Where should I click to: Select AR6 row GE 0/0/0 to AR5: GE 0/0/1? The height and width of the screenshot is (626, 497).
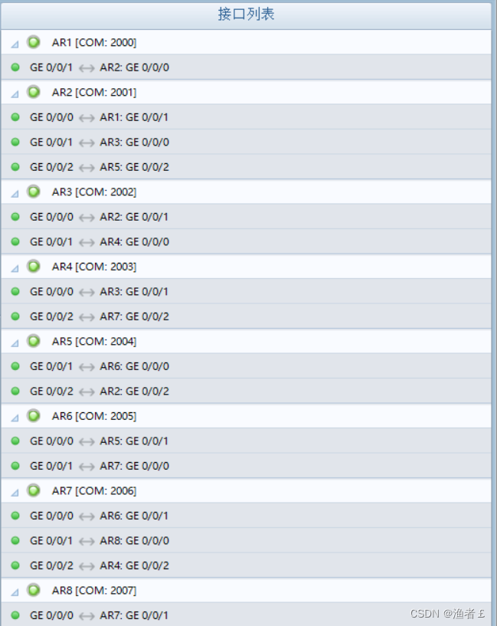pos(246,441)
